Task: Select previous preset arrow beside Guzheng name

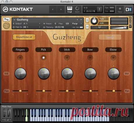Action: click(x=77, y=20)
